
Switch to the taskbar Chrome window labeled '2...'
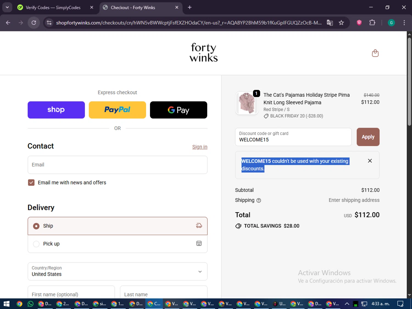click(x=63, y=304)
